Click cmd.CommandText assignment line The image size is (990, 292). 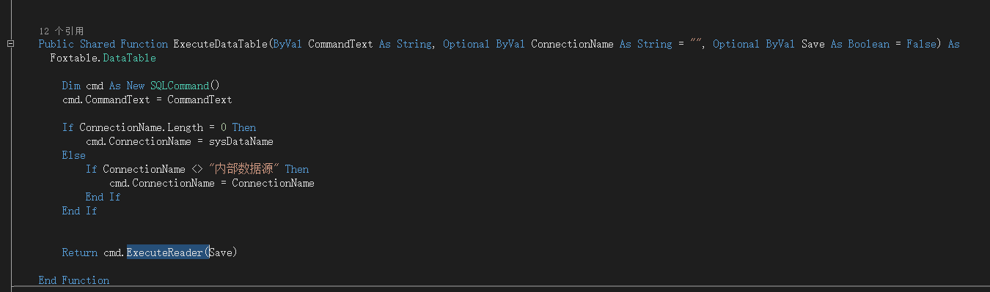(x=147, y=100)
